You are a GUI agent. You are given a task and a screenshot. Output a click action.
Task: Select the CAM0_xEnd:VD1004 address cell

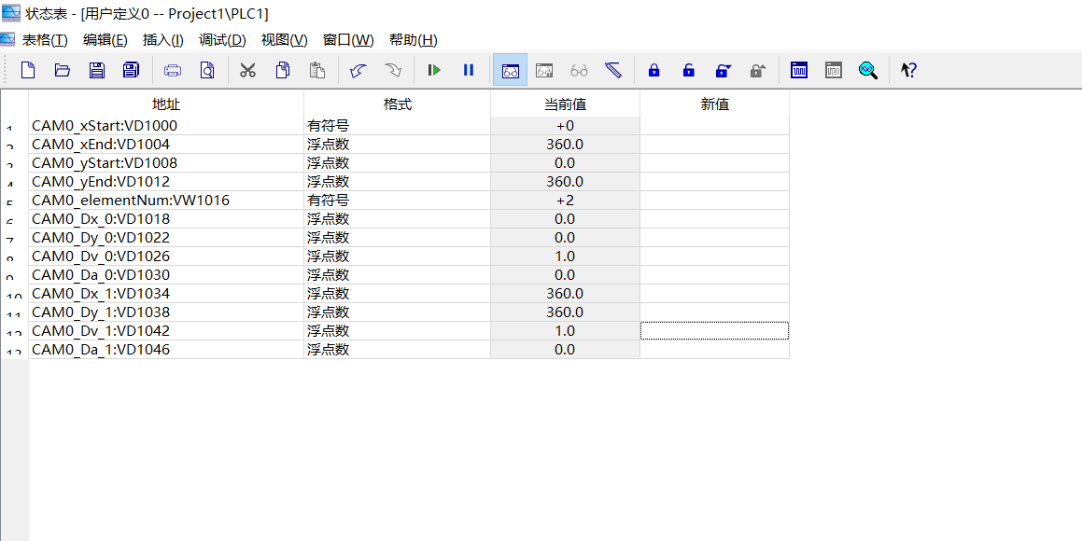165,144
